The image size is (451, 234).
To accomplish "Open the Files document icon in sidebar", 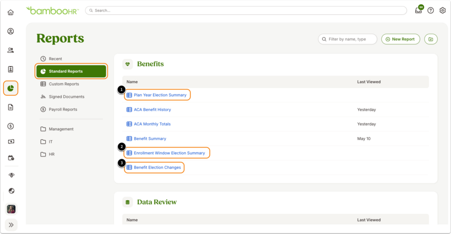I will click(11, 108).
